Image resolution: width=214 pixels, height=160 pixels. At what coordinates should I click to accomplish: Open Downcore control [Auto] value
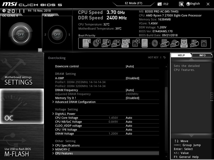(x=130, y=66)
